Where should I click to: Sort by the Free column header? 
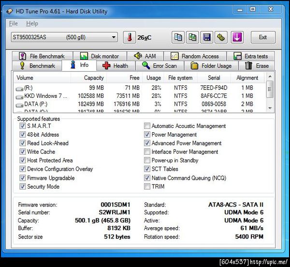pos(124,78)
